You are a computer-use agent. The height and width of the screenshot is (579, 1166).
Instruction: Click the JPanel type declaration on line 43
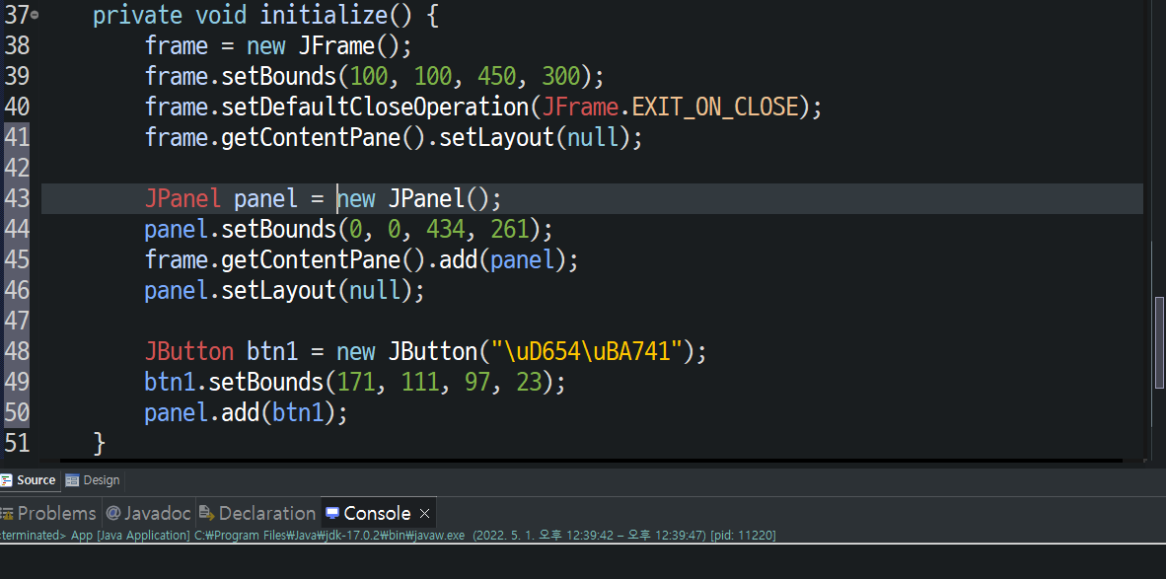click(x=182, y=198)
